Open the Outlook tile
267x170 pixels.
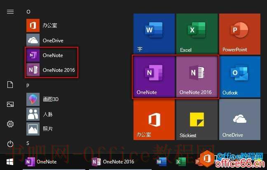tap(240, 77)
